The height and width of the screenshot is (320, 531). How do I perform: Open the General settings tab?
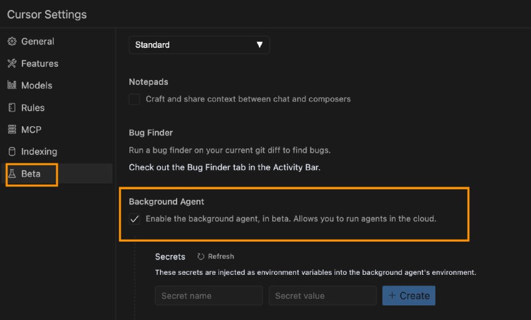(x=56, y=41)
